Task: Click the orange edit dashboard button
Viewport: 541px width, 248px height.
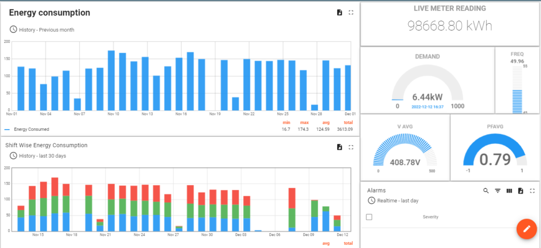Action: point(527,228)
